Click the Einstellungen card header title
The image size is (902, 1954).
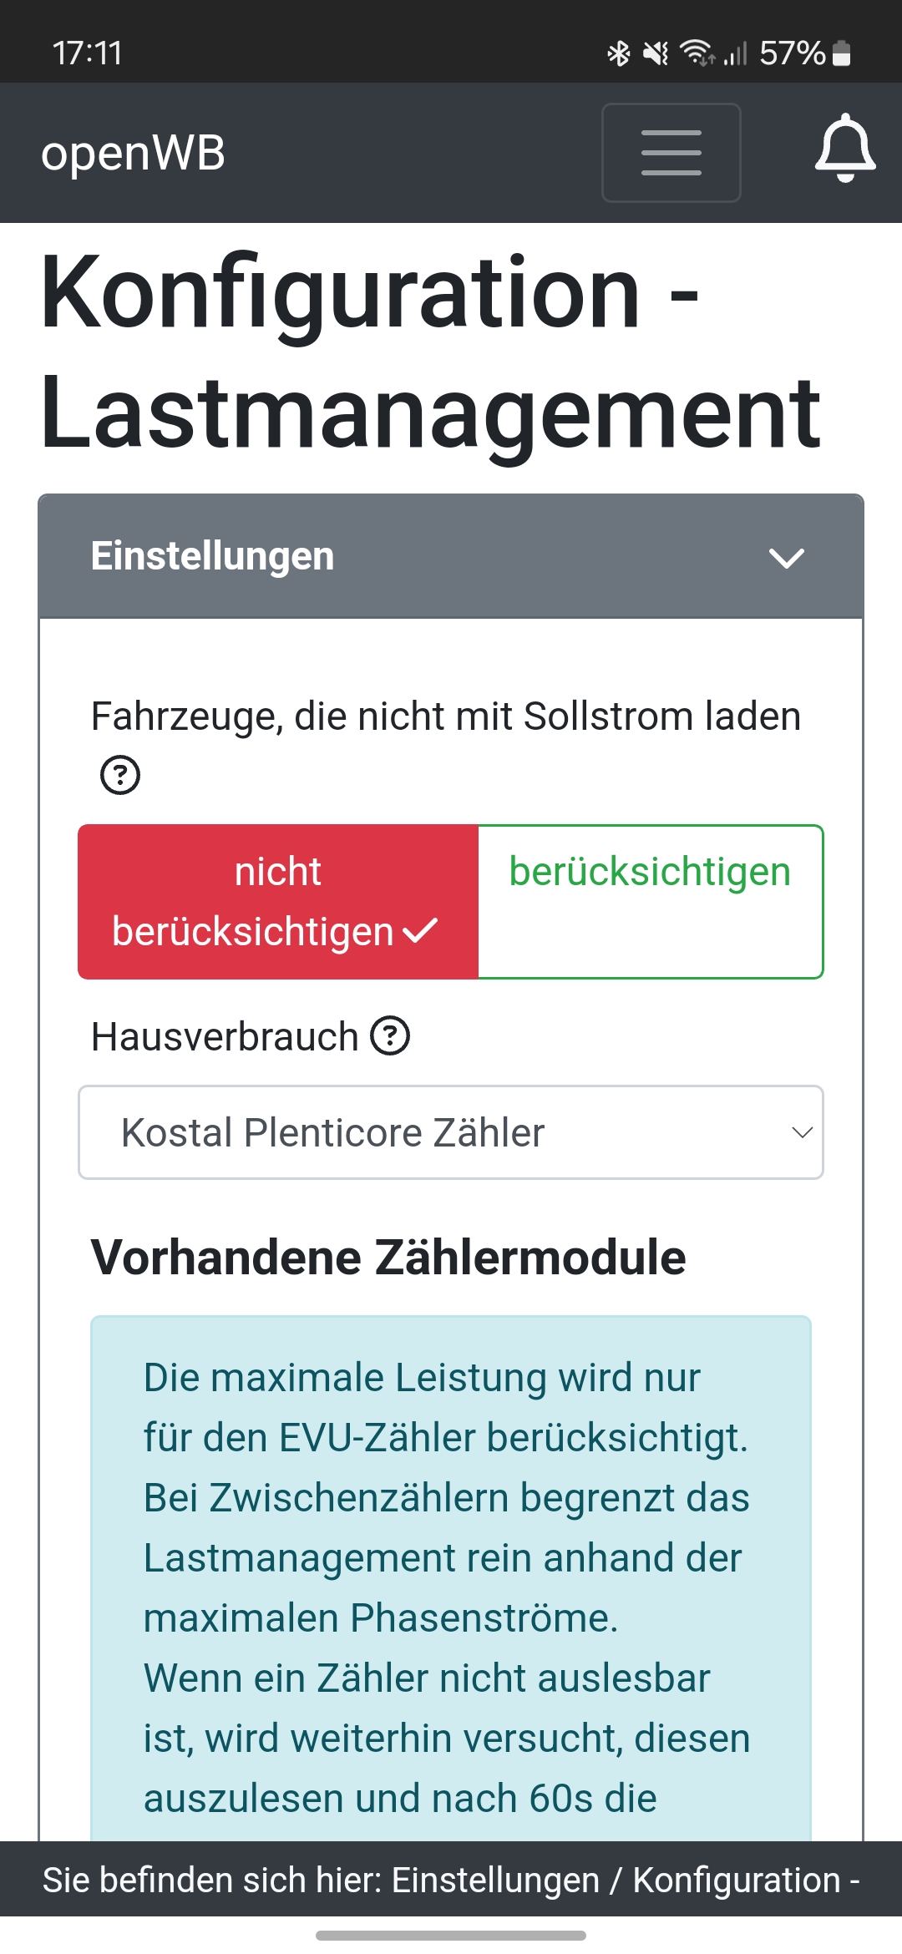[212, 556]
